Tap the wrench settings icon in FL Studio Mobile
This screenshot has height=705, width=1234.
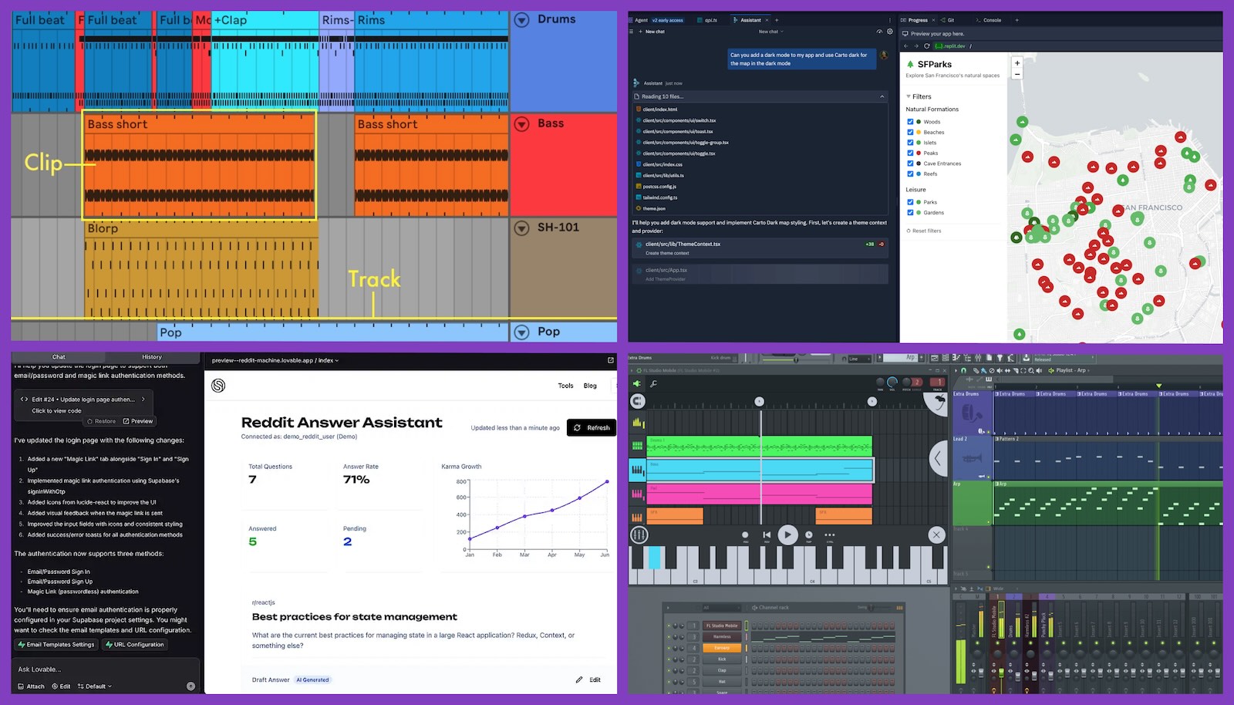[x=654, y=383]
